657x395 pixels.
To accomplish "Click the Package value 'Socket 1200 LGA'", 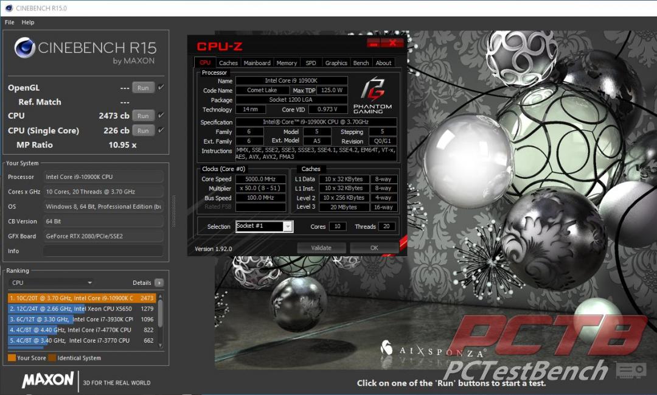I will point(291,100).
